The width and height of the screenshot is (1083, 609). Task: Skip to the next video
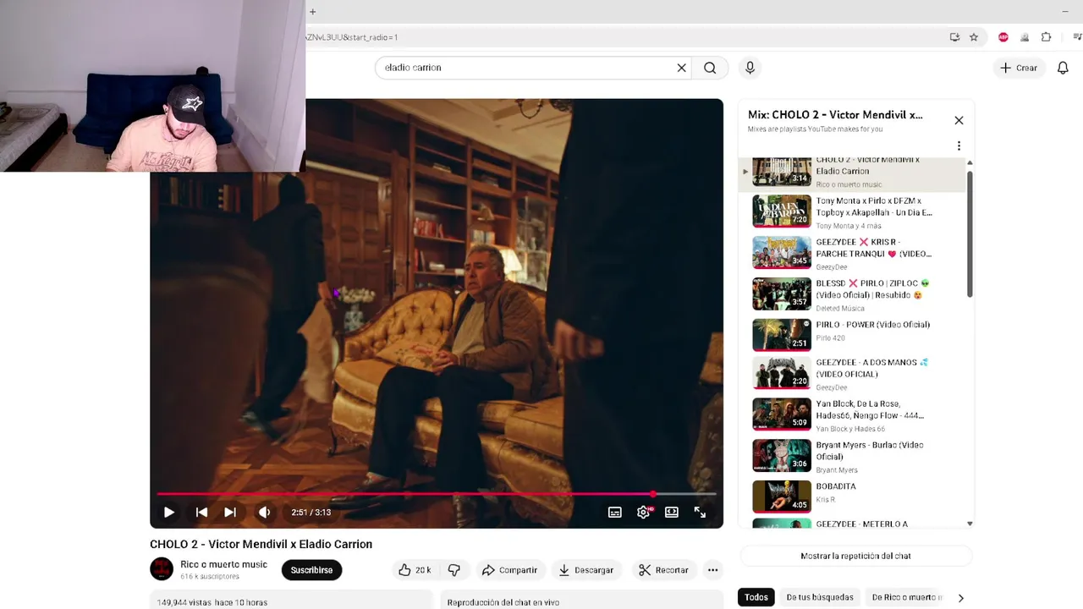[230, 512]
